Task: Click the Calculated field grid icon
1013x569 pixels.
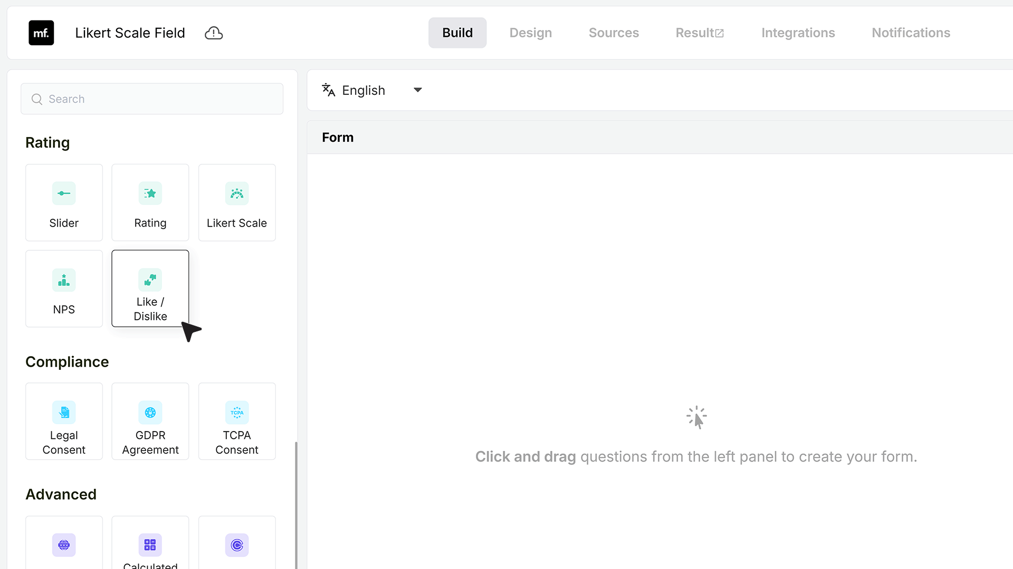Action: (150, 545)
